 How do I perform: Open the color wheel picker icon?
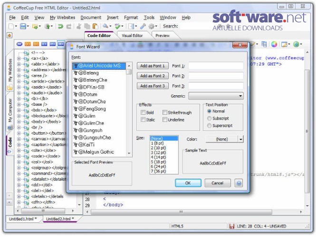click(274, 44)
